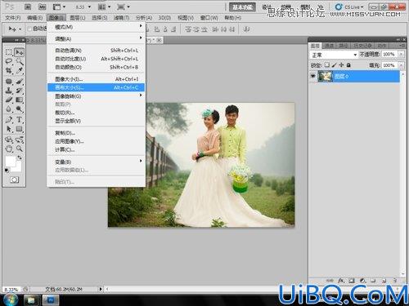Select the Zoom tool in toolbox
The image size is (409, 306).
[20, 149]
